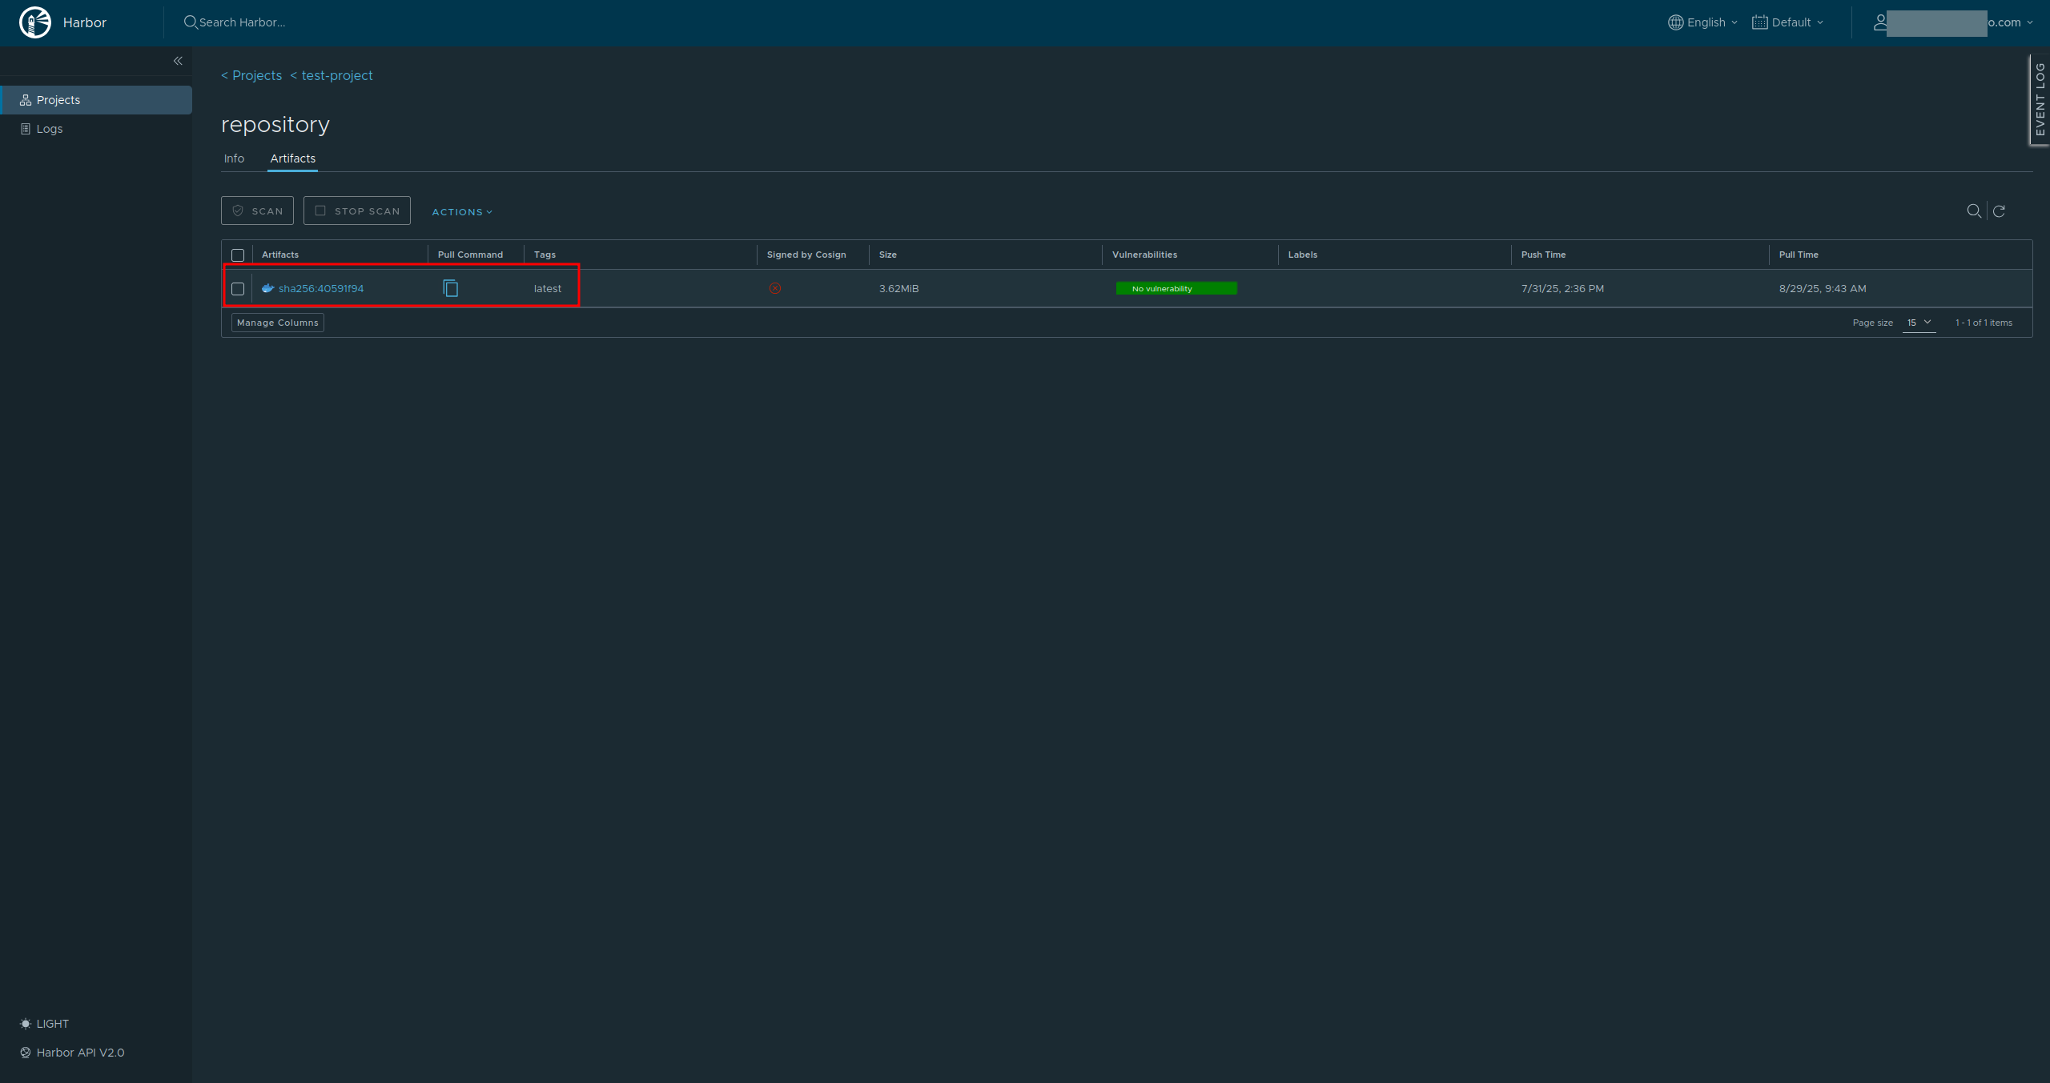Click the SCAN button
2050x1083 pixels.
(x=257, y=211)
